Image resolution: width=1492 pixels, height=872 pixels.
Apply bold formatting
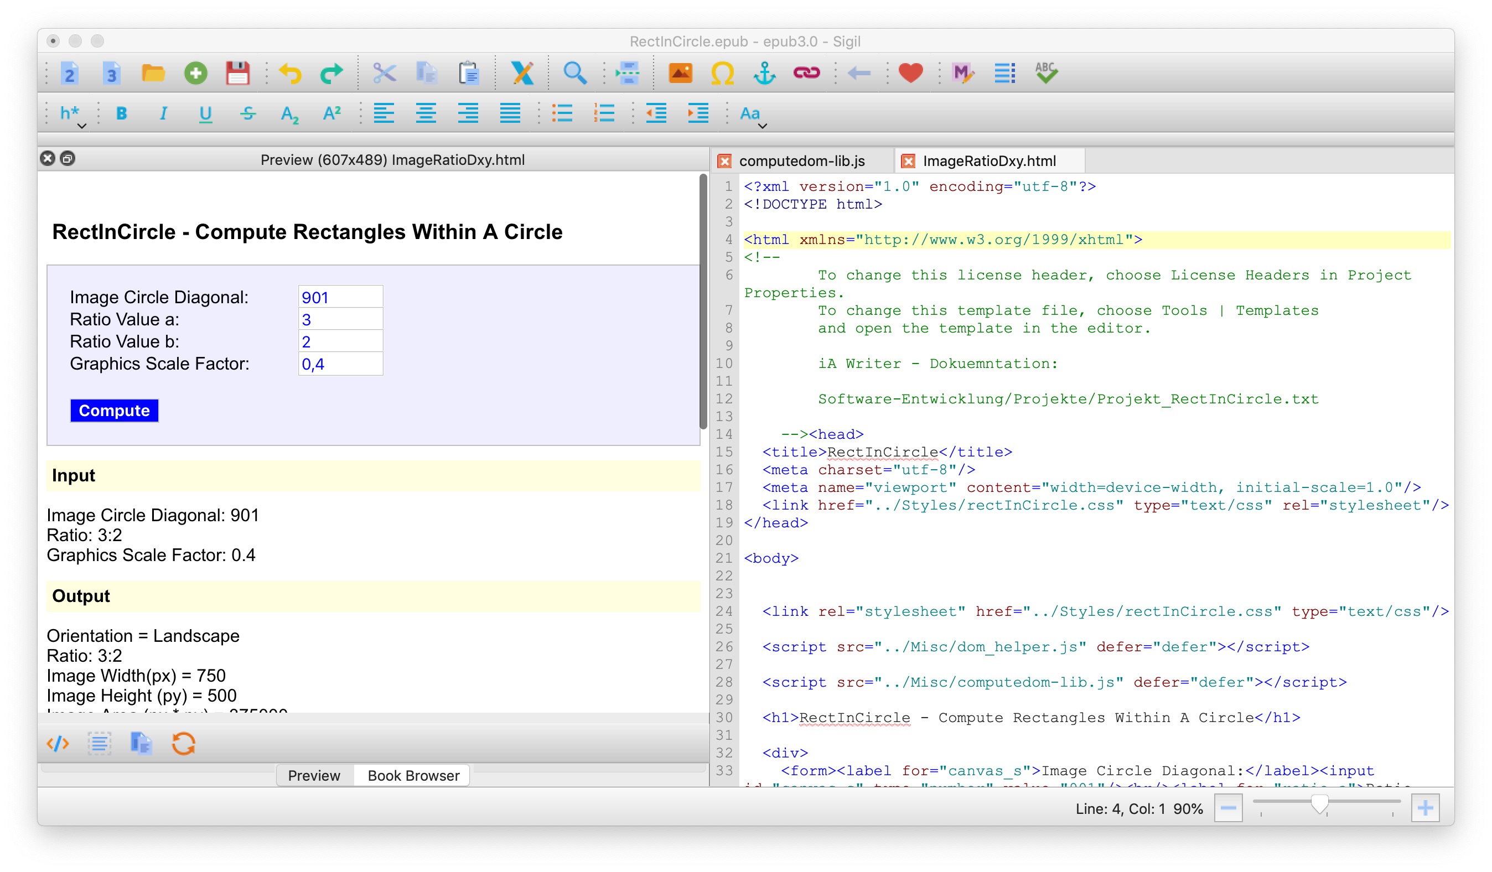(x=122, y=113)
